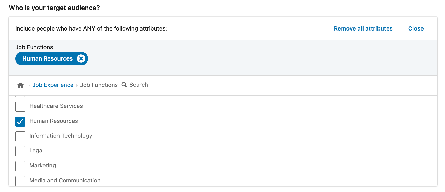Click the Close link
Screen dimensions: 445x192
[x=416, y=28]
